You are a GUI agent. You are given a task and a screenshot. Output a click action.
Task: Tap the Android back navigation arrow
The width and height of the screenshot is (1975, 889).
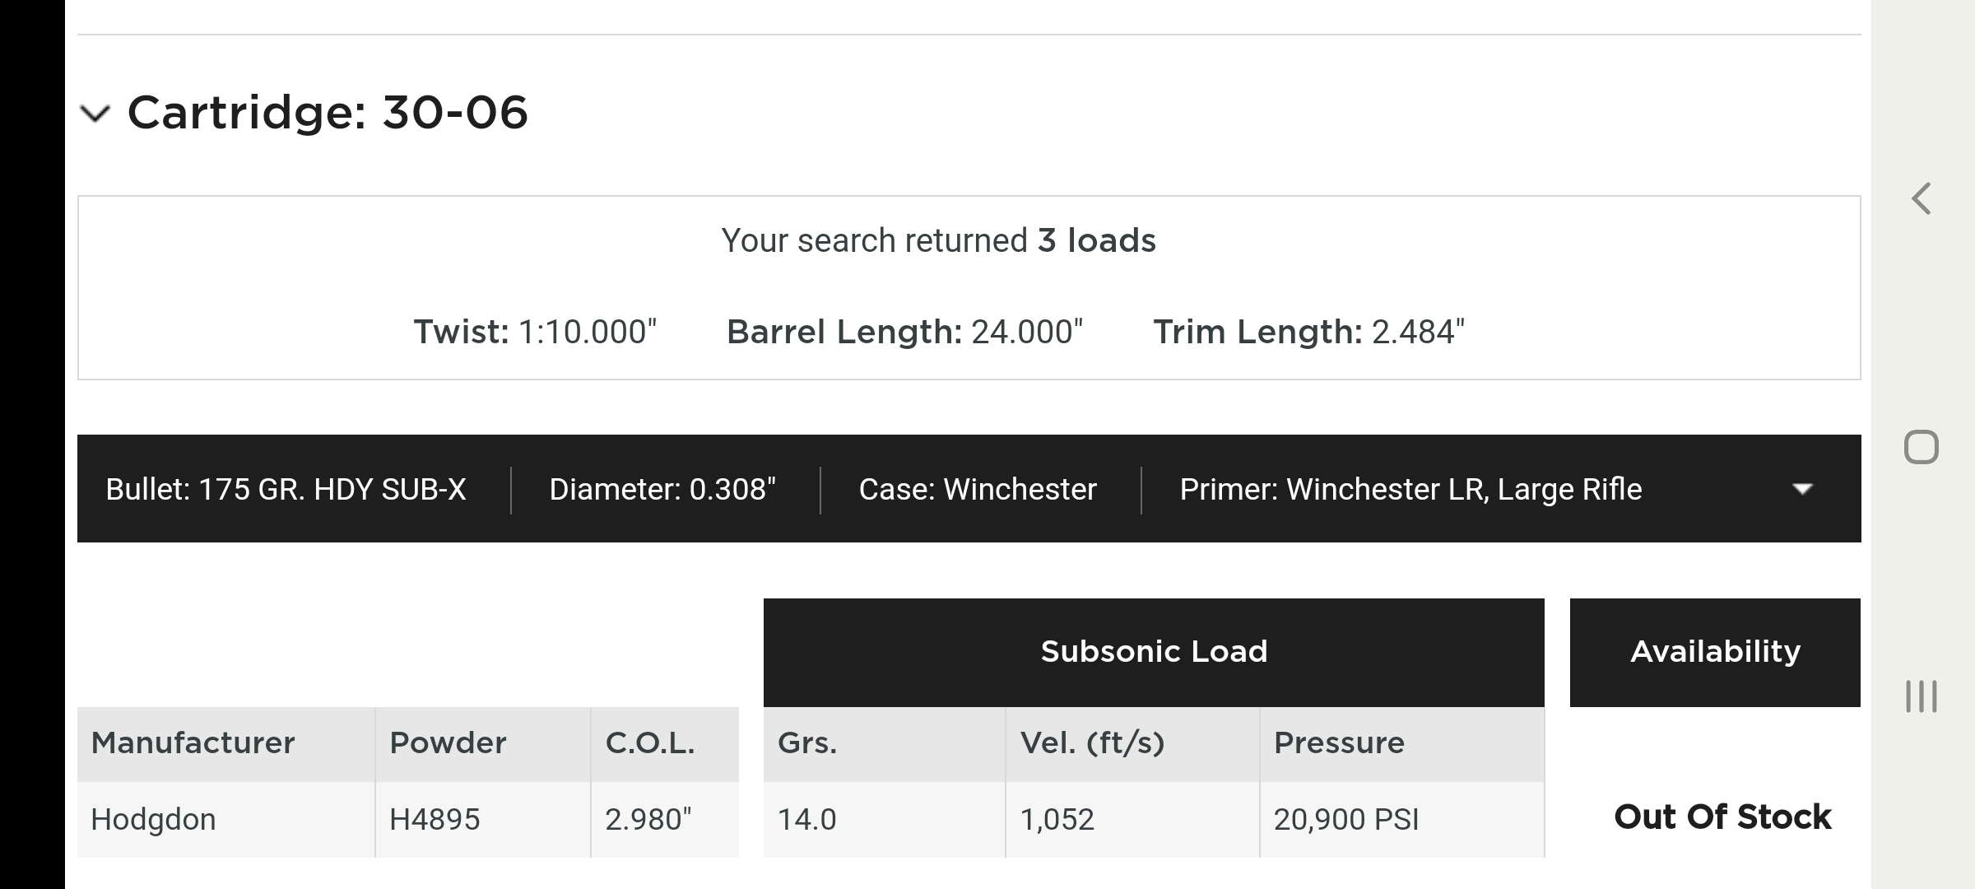pos(1922,199)
